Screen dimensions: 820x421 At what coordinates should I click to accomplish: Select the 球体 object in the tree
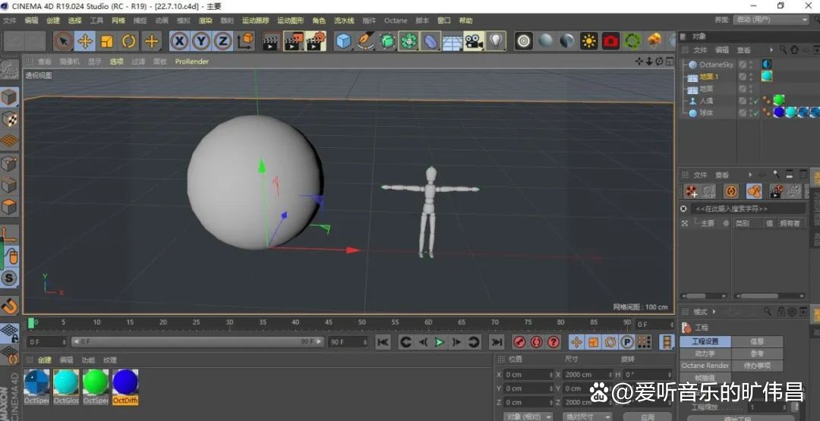coord(706,113)
